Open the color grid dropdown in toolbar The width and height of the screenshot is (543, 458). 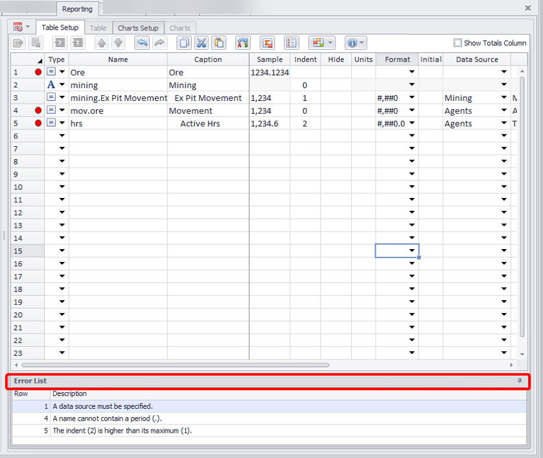pyautogui.click(x=321, y=43)
